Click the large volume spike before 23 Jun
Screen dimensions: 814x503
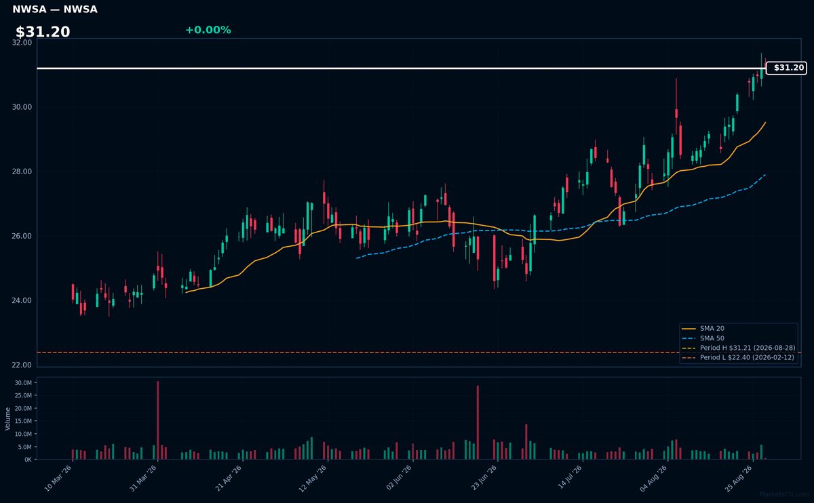point(478,422)
